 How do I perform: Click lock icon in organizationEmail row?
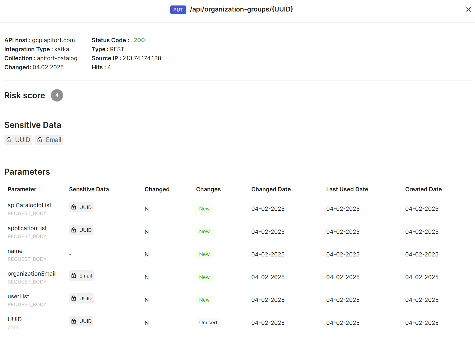(74, 276)
